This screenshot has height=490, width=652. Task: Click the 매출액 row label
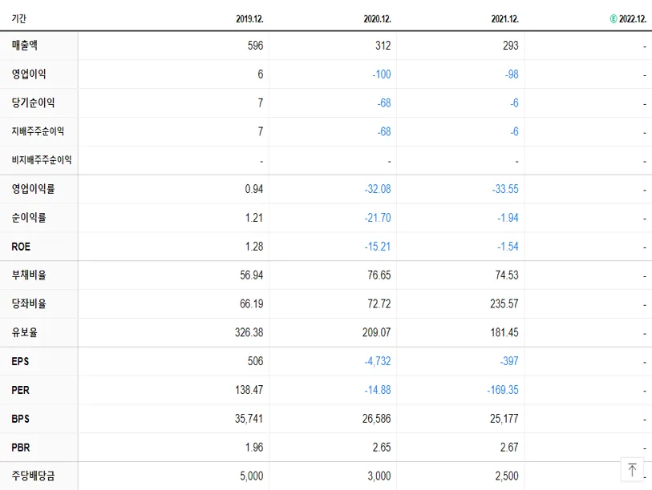tap(25, 45)
